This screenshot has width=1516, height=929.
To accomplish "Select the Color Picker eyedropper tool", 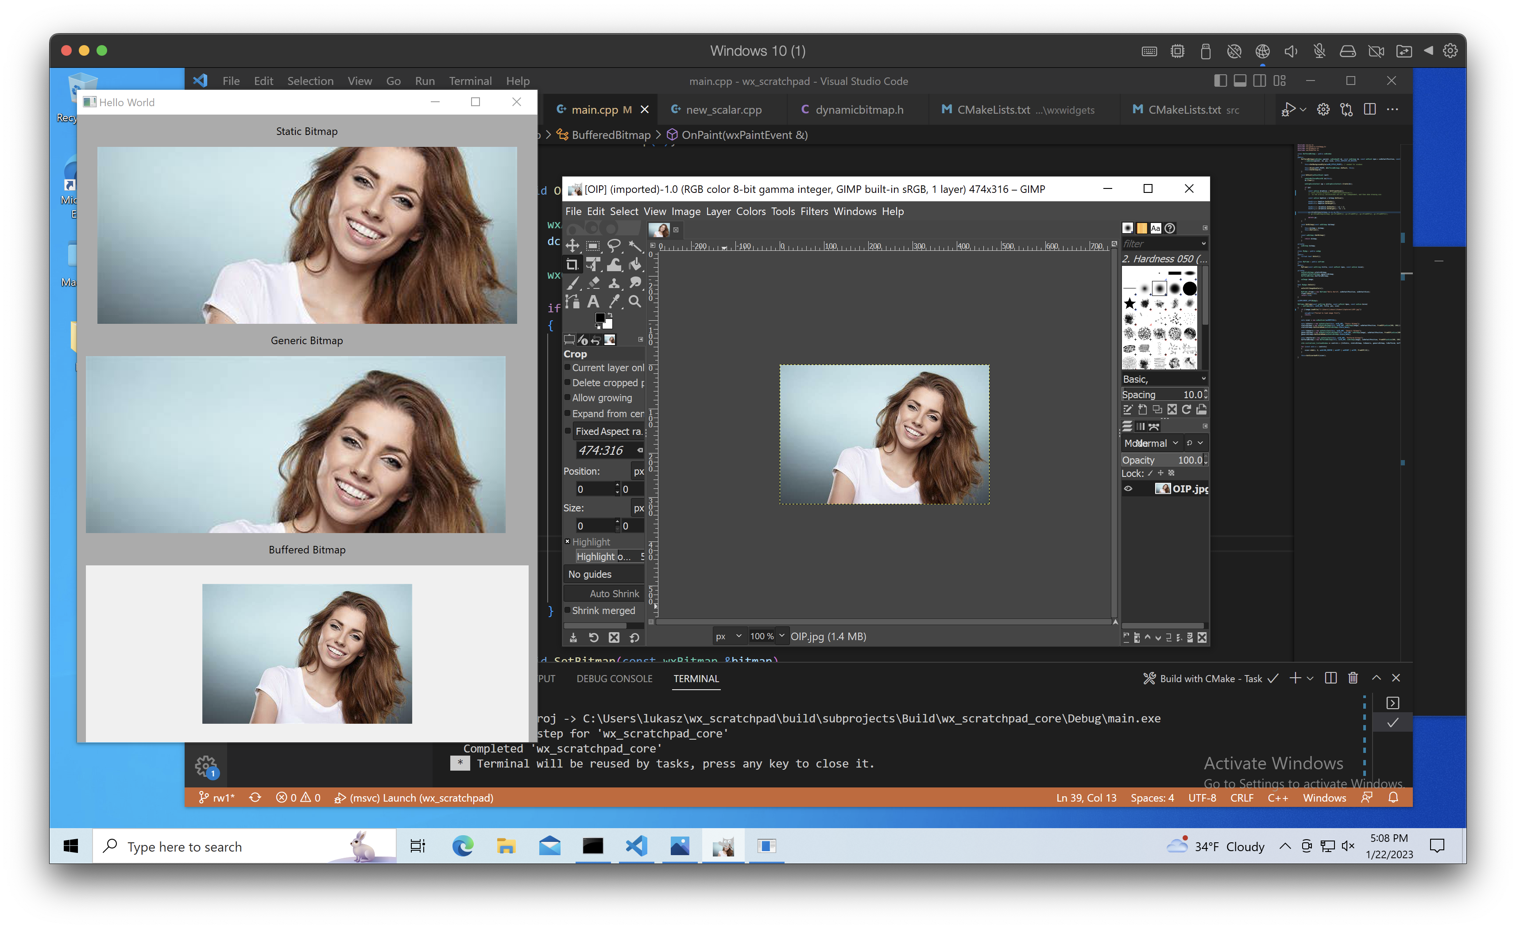I will [x=614, y=301].
